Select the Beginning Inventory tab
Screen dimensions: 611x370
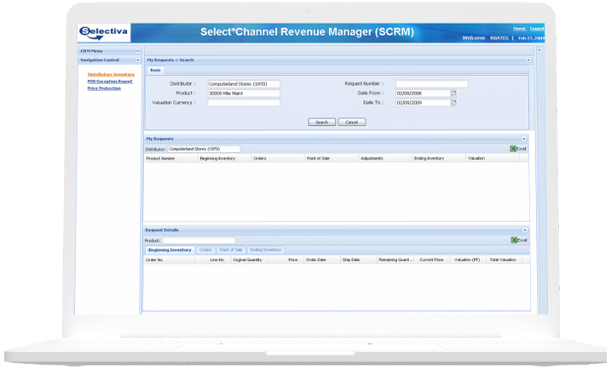(170, 250)
